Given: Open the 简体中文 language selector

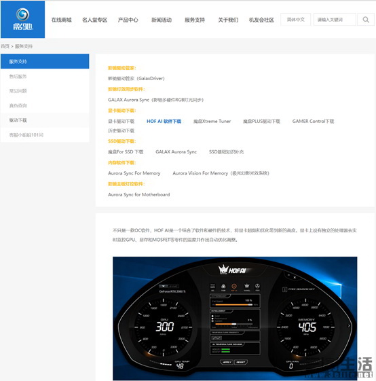Looking at the screenshot, I should coord(296,20).
